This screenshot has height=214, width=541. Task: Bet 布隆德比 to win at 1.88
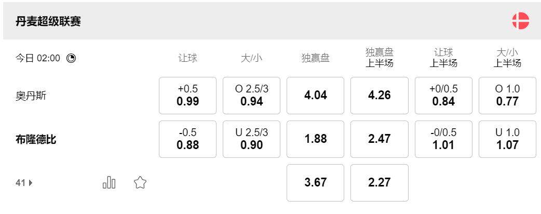315,139
